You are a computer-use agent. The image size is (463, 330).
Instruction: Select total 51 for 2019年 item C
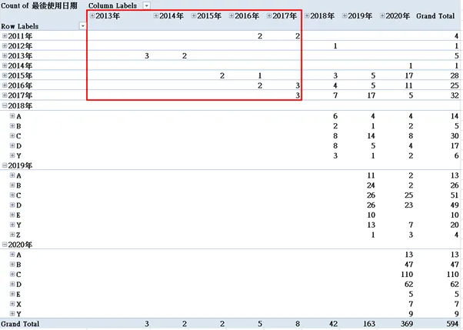pos(455,195)
